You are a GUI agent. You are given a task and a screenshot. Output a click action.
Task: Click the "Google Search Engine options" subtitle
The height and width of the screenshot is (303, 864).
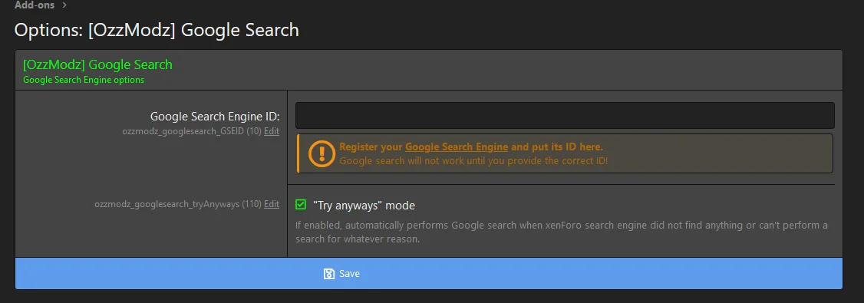point(84,80)
